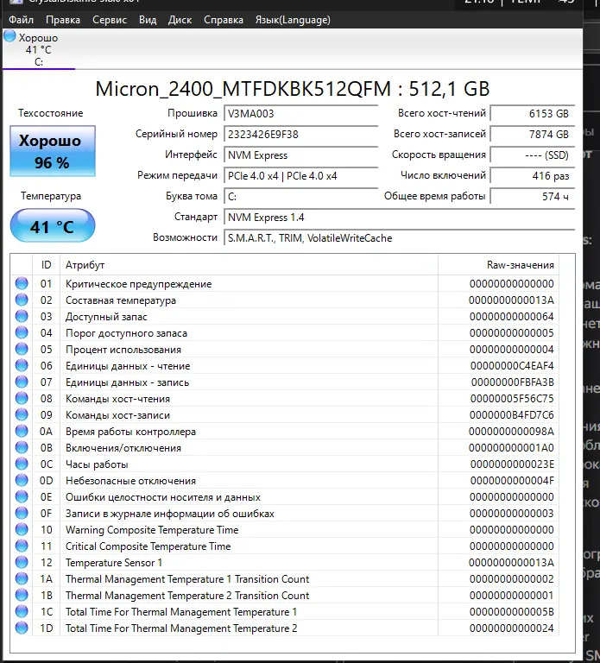Select the C: drive tab showing 41 °C
This screenshot has height=663, width=600.
tap(38, 50)
